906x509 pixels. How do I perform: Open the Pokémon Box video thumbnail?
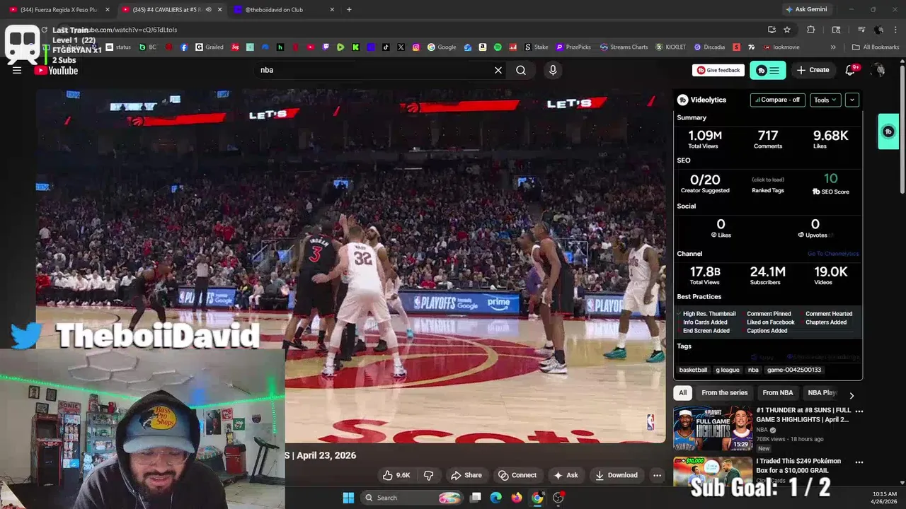pyautogui.click(x=713, y=472)
